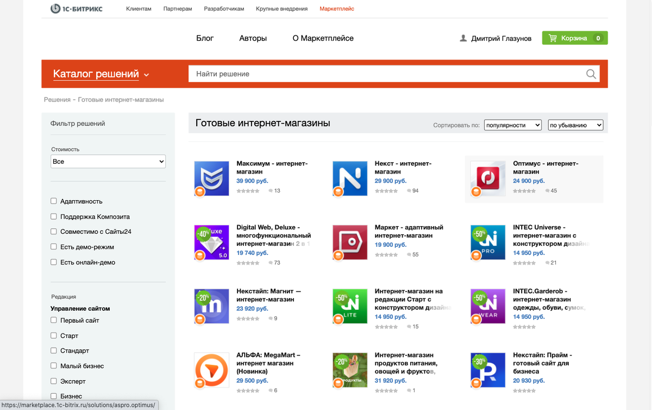Check the Есть онлайн-демо option
The height and width of the screenshot is (410, 652).
(54, 262)
